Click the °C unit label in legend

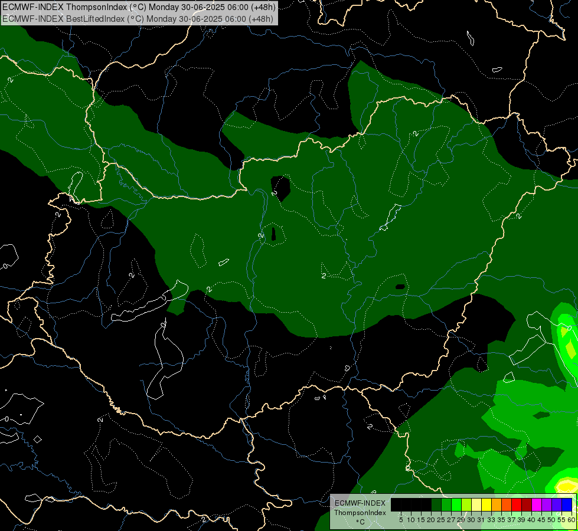(360, 522)
